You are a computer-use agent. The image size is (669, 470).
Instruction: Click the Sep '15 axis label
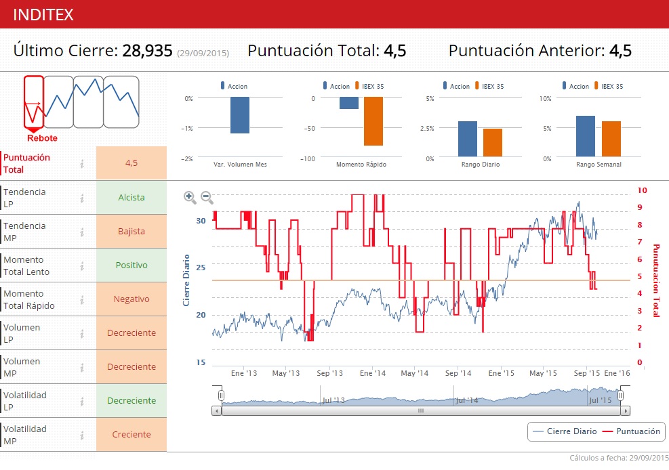(587, 373)
